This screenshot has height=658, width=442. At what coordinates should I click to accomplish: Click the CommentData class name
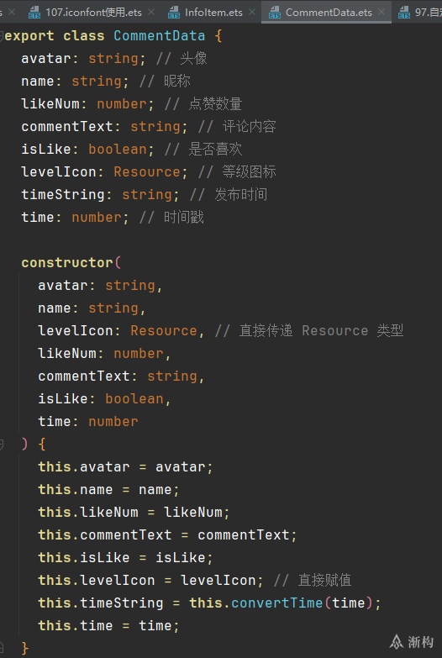[x=159, y=35]
